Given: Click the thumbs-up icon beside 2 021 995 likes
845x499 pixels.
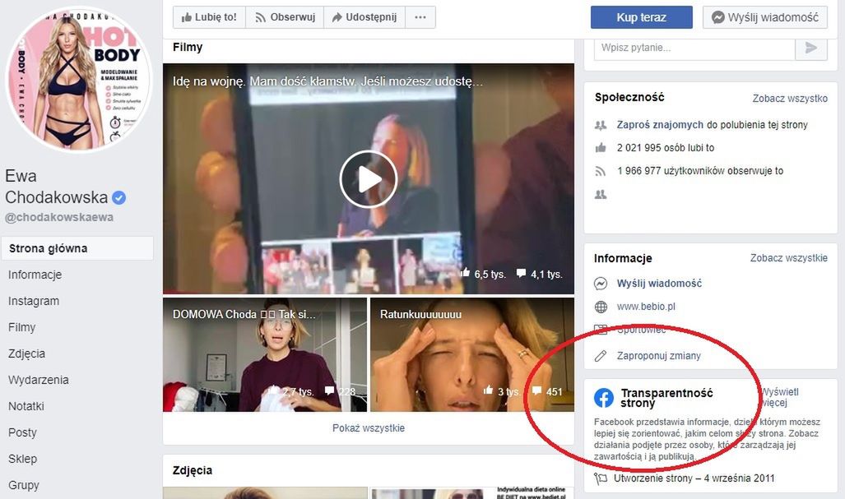Looking at the screenshot, I should (x=601, y=147).
